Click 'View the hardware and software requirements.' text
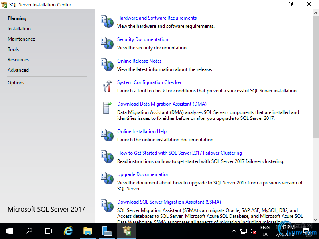 click(166, 26)
